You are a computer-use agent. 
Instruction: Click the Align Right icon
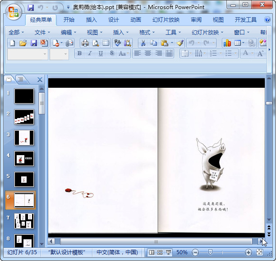click(159, 53)
